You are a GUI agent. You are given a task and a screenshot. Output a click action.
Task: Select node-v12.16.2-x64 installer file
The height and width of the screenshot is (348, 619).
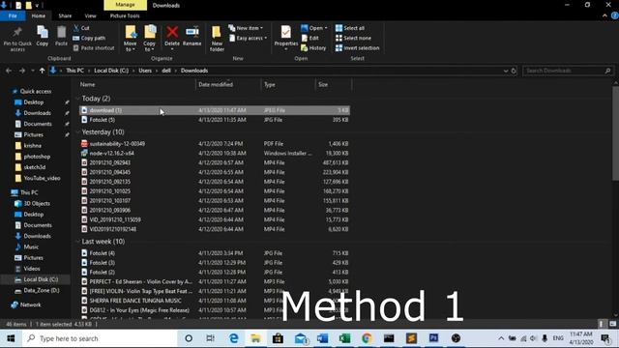tap(215, 153)
